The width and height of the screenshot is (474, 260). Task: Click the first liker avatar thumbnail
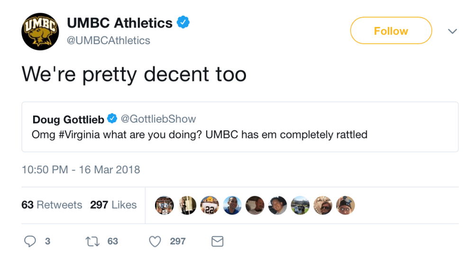click(x=164, y=205)
